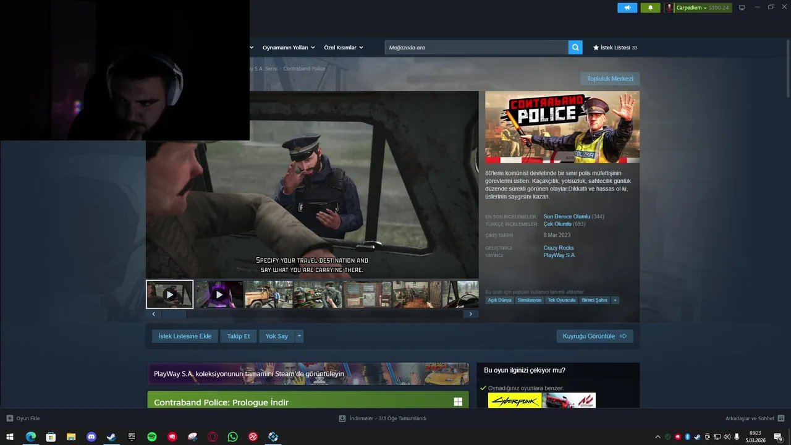Image resolution: width=791 pixels, height=445 pixels.
Task: Click the Takip Et button
Action: point(239,336)
